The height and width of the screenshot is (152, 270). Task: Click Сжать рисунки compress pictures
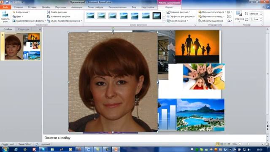[57, 12]
